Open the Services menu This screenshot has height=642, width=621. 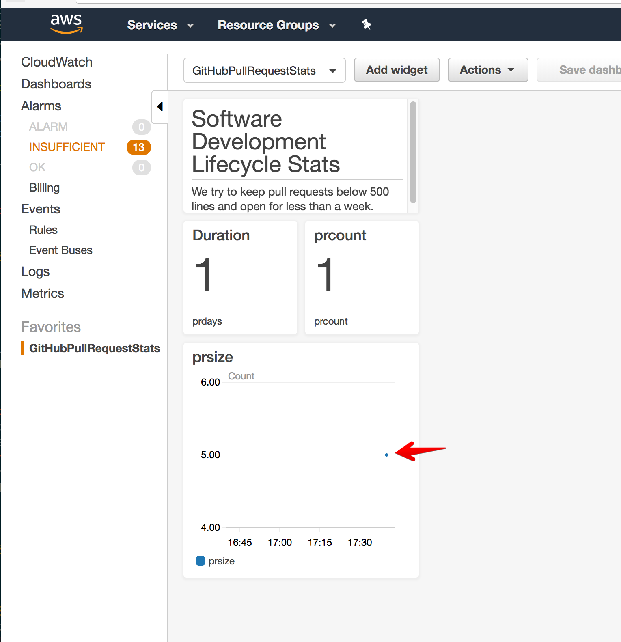pyautogui.click(x=161, y=25)
